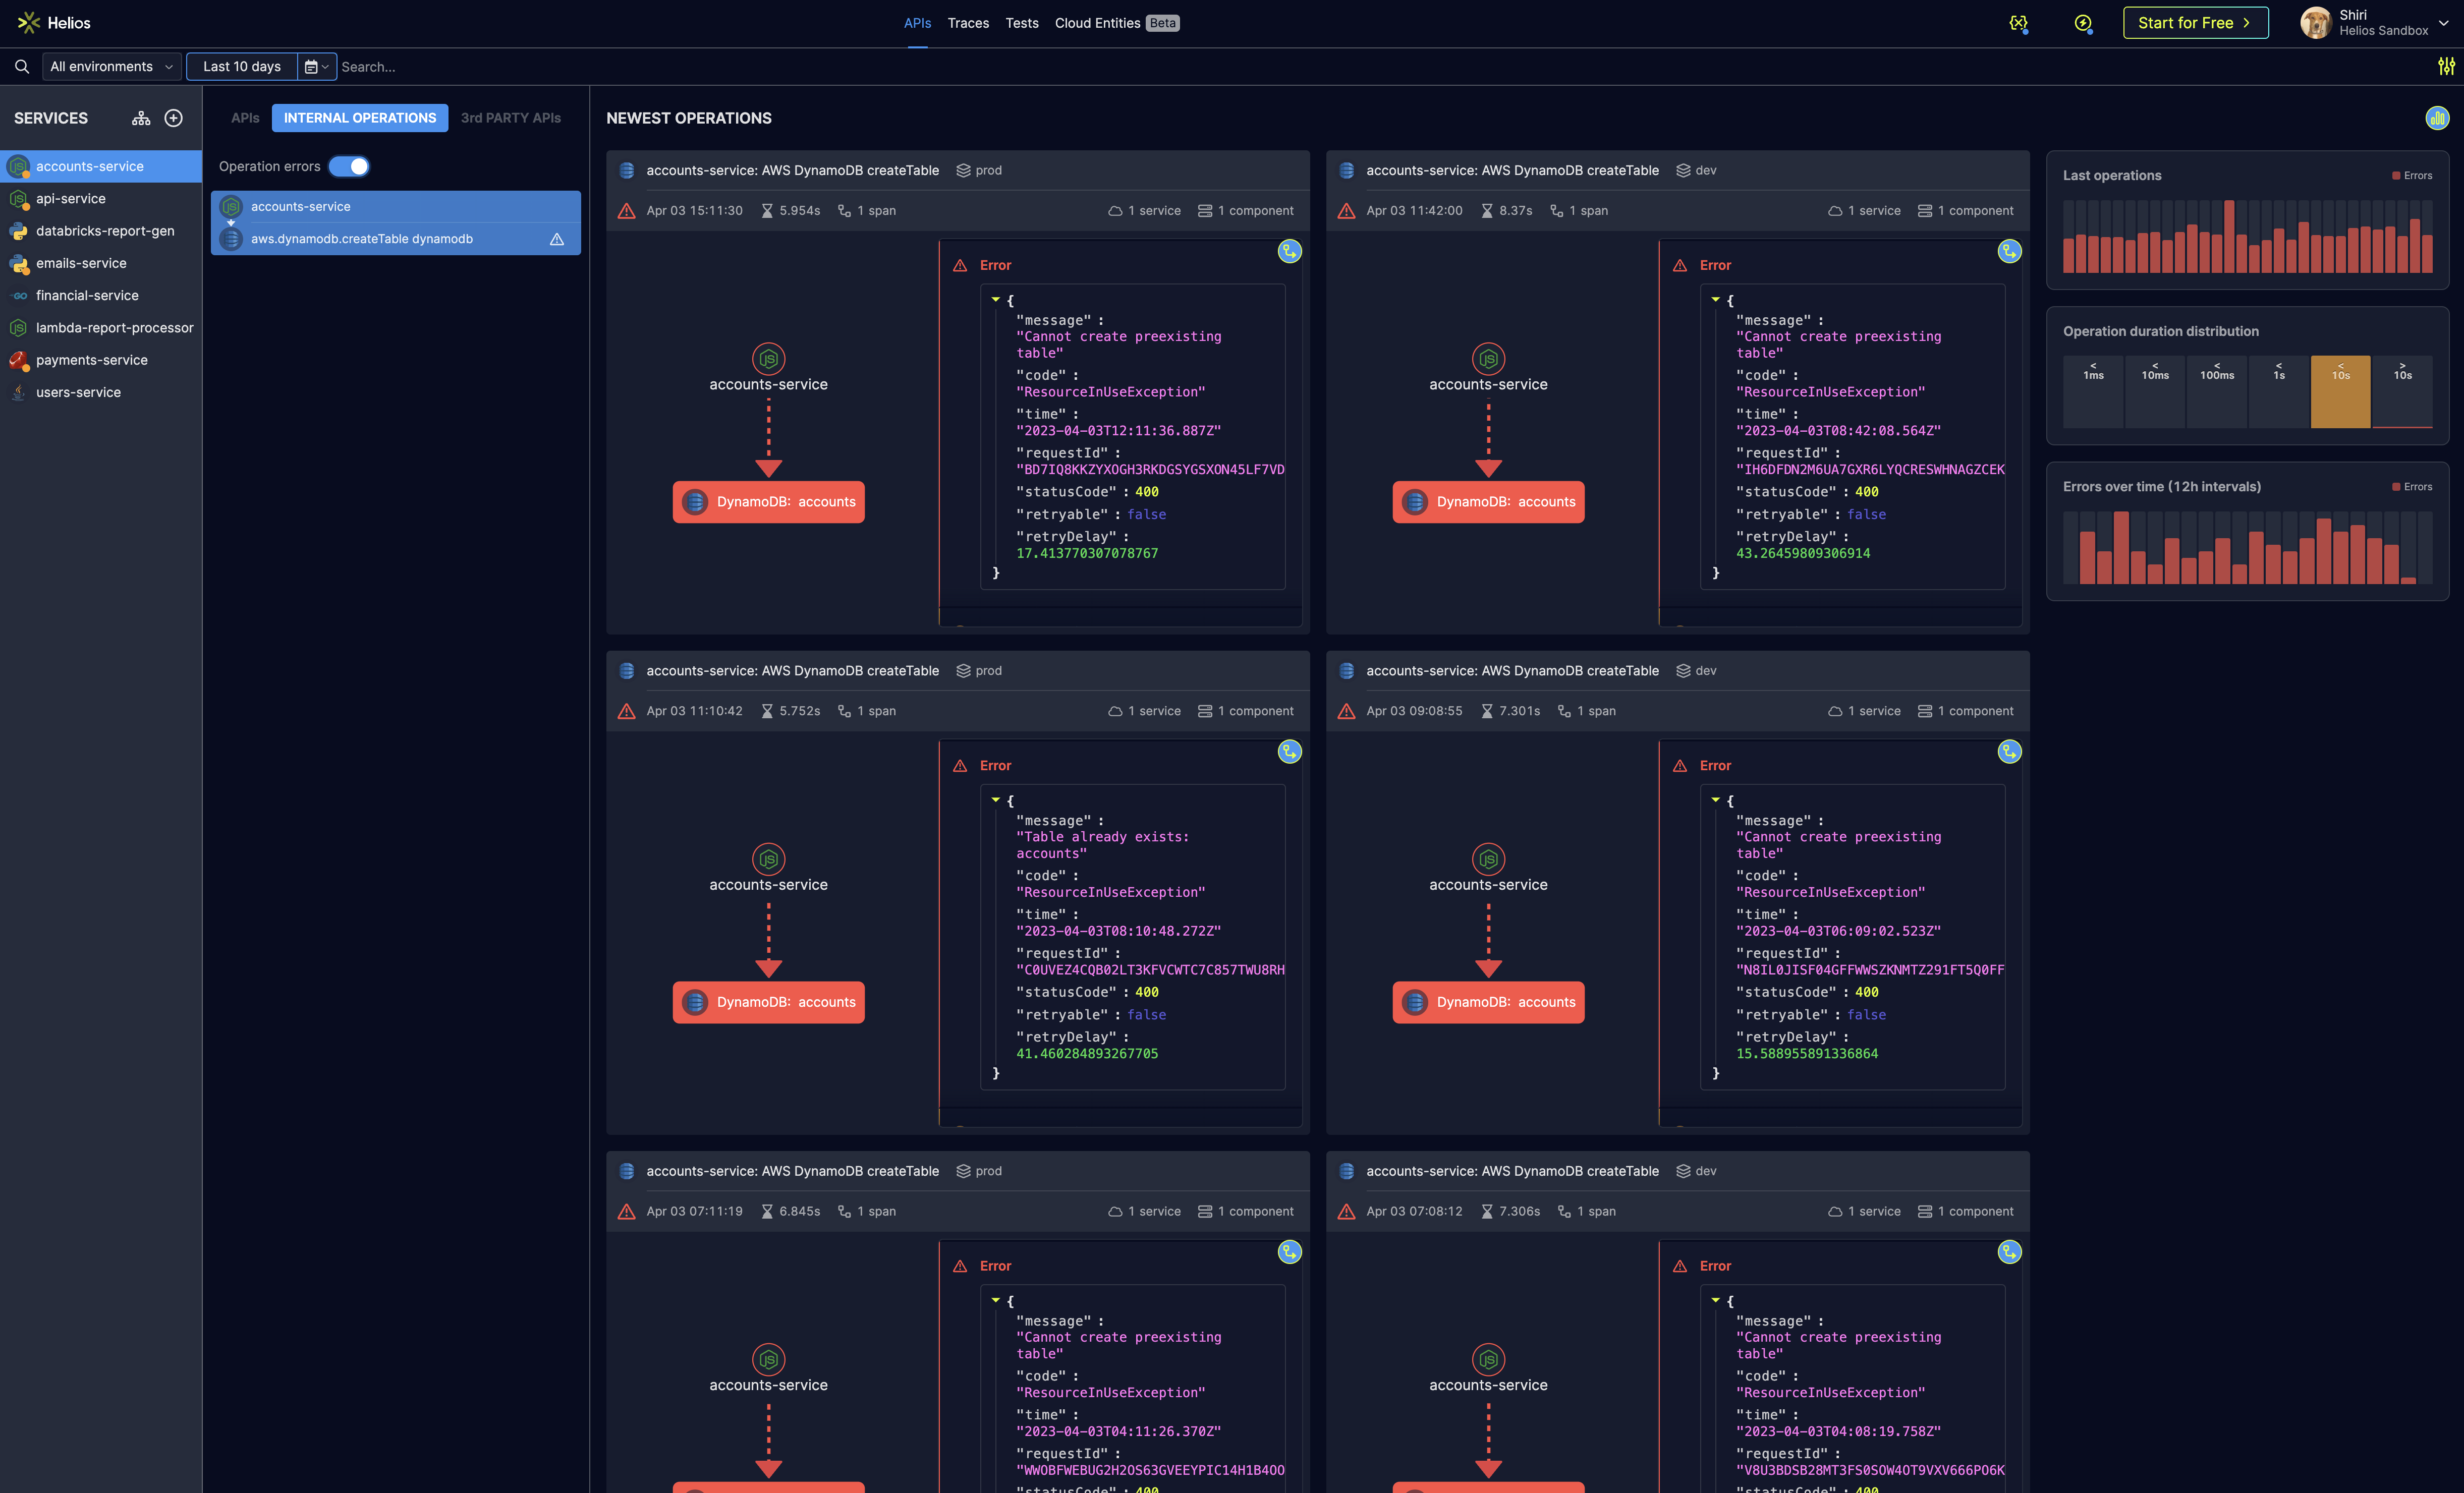Screen dimensions: 2464x1493
Task: Open trace icon on Apr 03 11:42:00 card
Action: coord(2009,251)
